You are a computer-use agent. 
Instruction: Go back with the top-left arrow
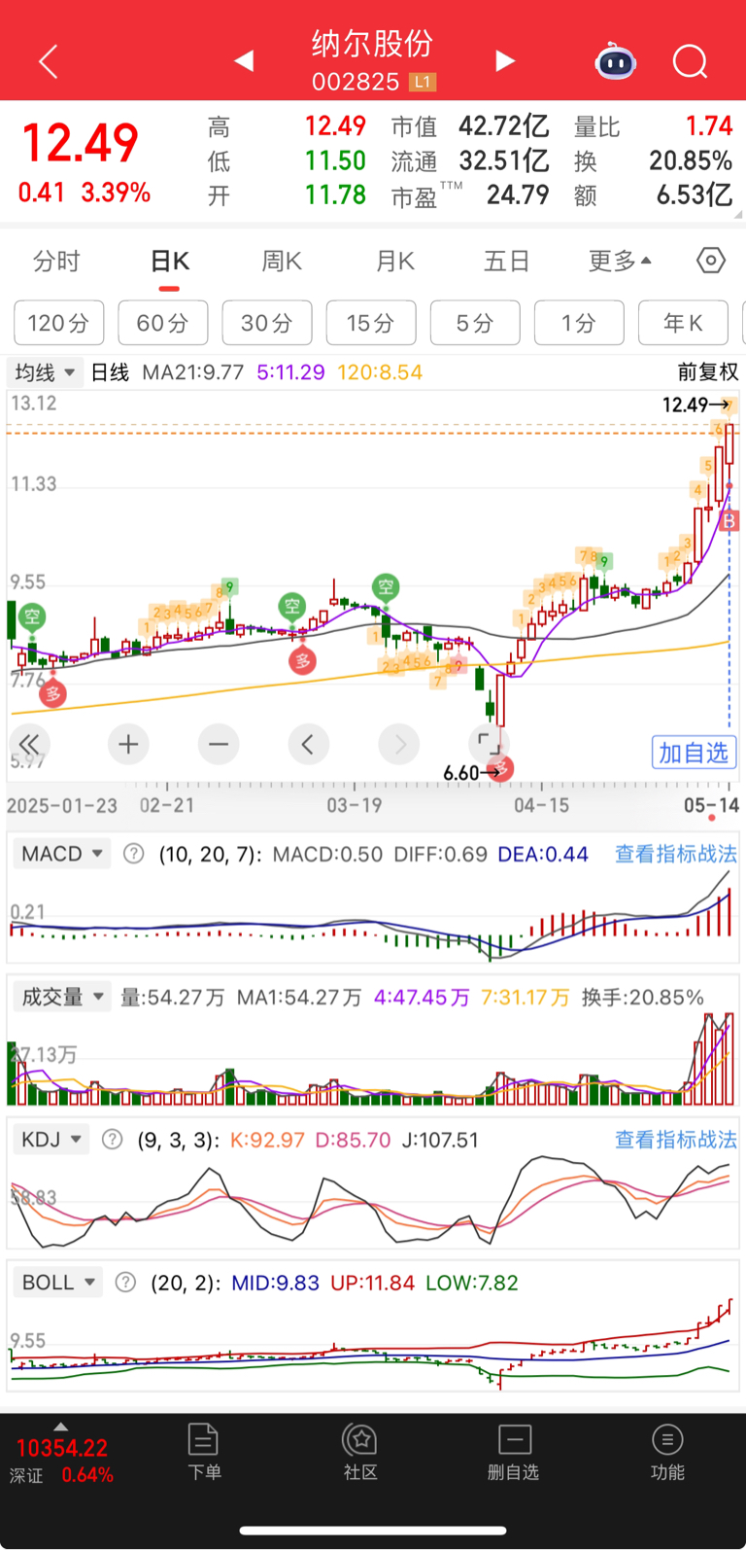point(49,61)
